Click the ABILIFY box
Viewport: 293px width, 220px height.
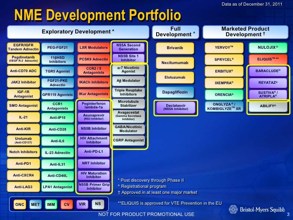268,106
